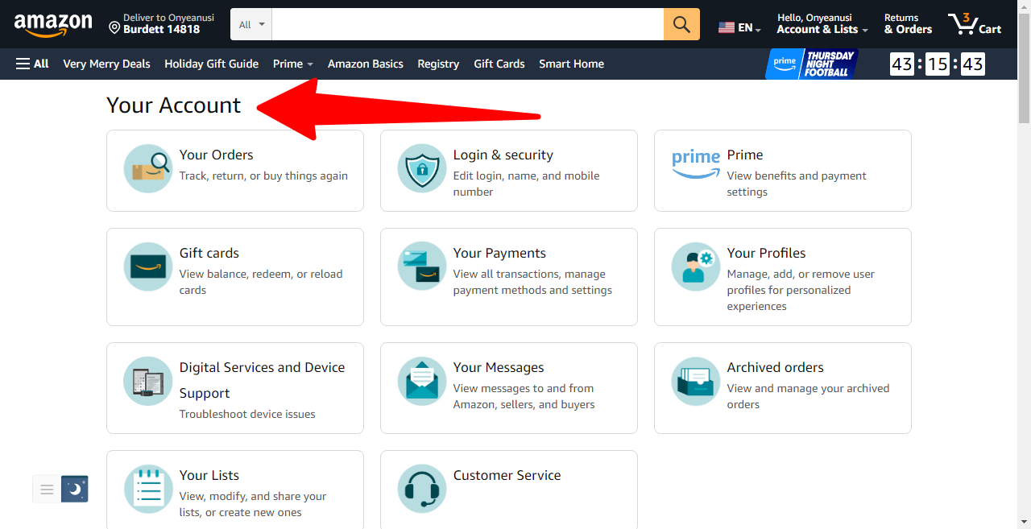This screenshot has height=529, width=1031.
Task: Open Holiday Gift Guide nav item
Action: 211,64
